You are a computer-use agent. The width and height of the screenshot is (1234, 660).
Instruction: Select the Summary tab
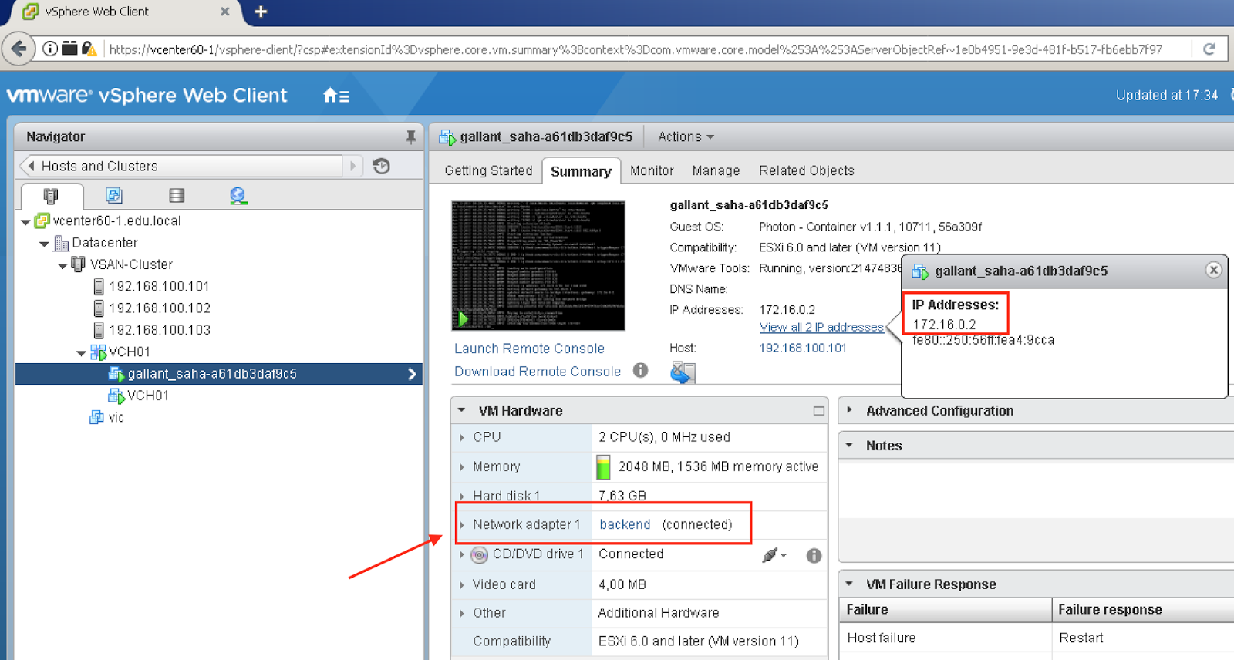(x=581, y=171)
